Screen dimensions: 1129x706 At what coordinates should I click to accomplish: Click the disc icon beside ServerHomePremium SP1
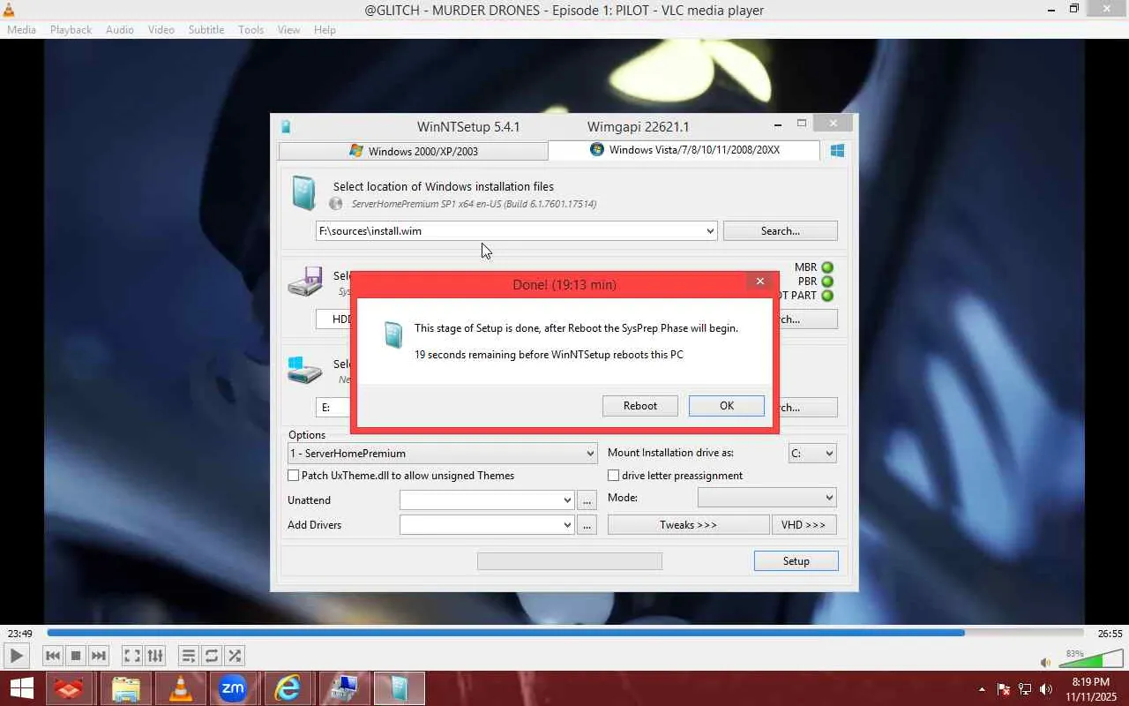pyautogui.click(x=336, y=204)
